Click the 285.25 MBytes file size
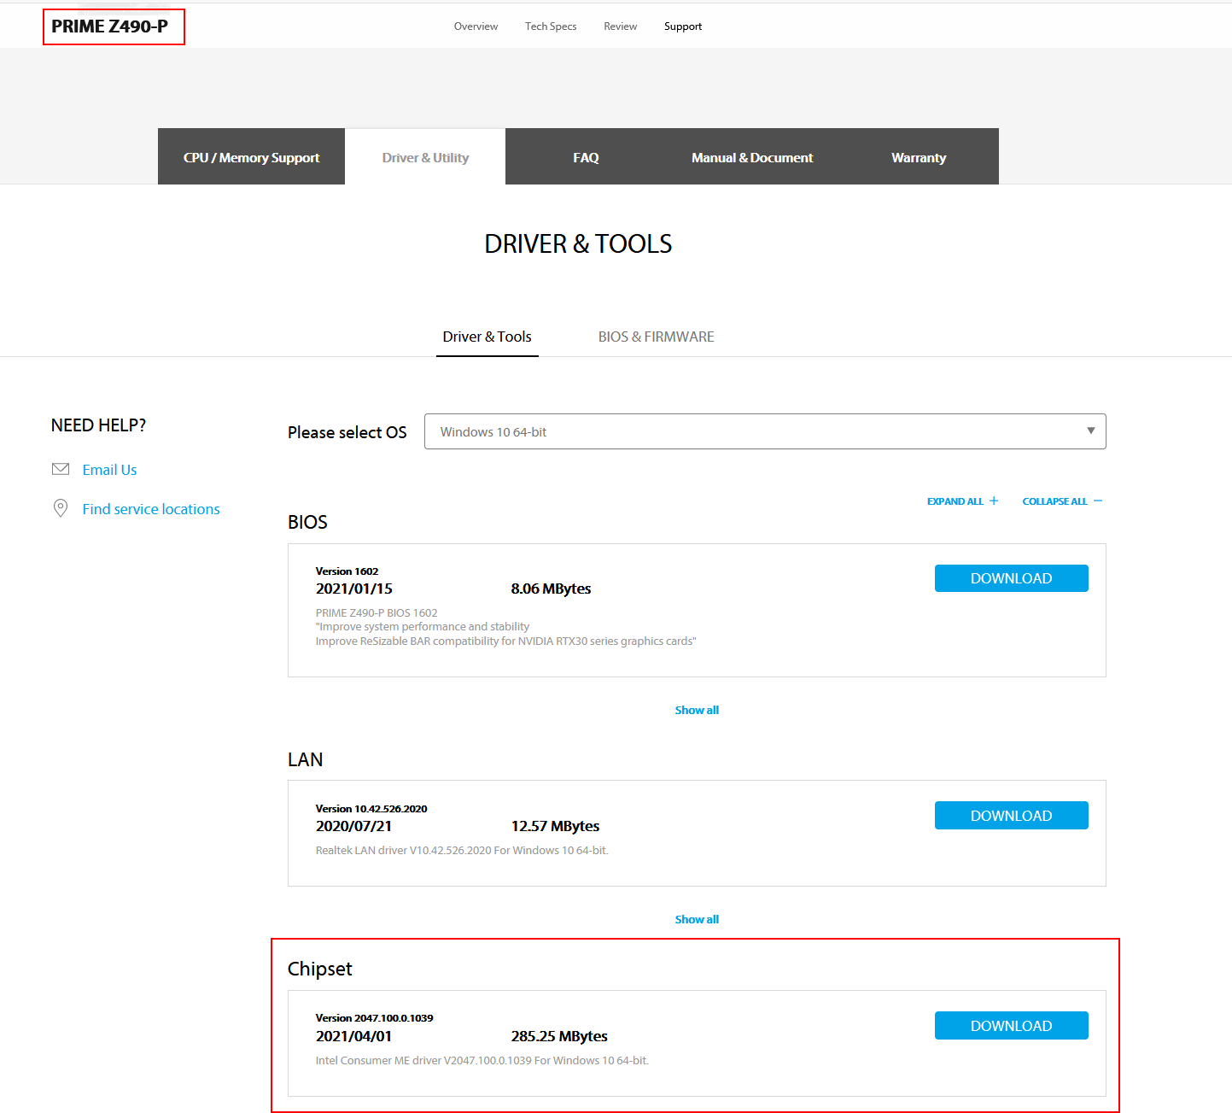This screenshot has width=1232, height=1113. [559, 1036]
